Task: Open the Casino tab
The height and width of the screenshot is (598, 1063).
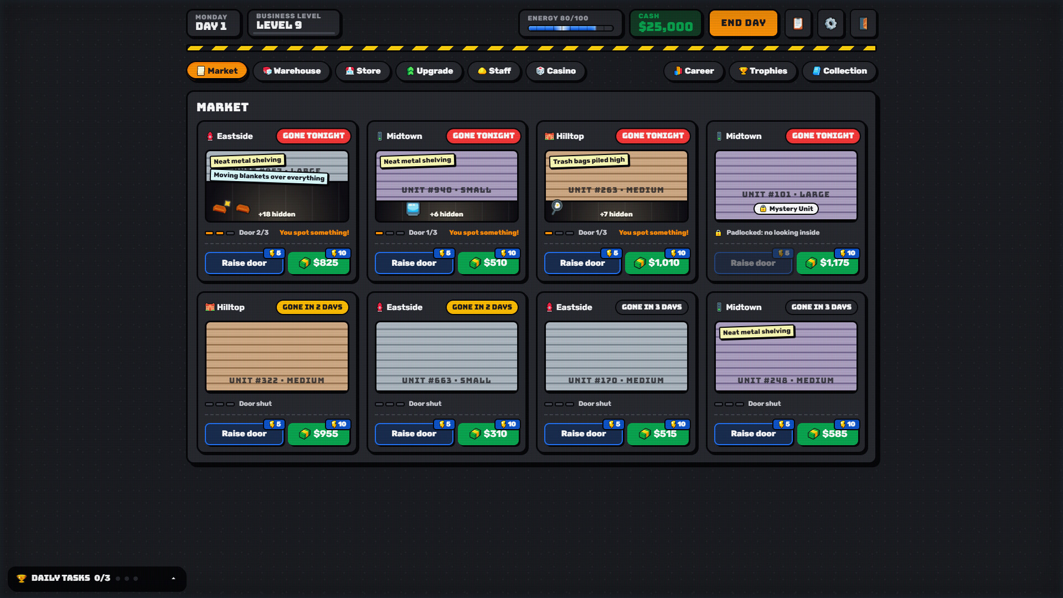Action: 555,71
